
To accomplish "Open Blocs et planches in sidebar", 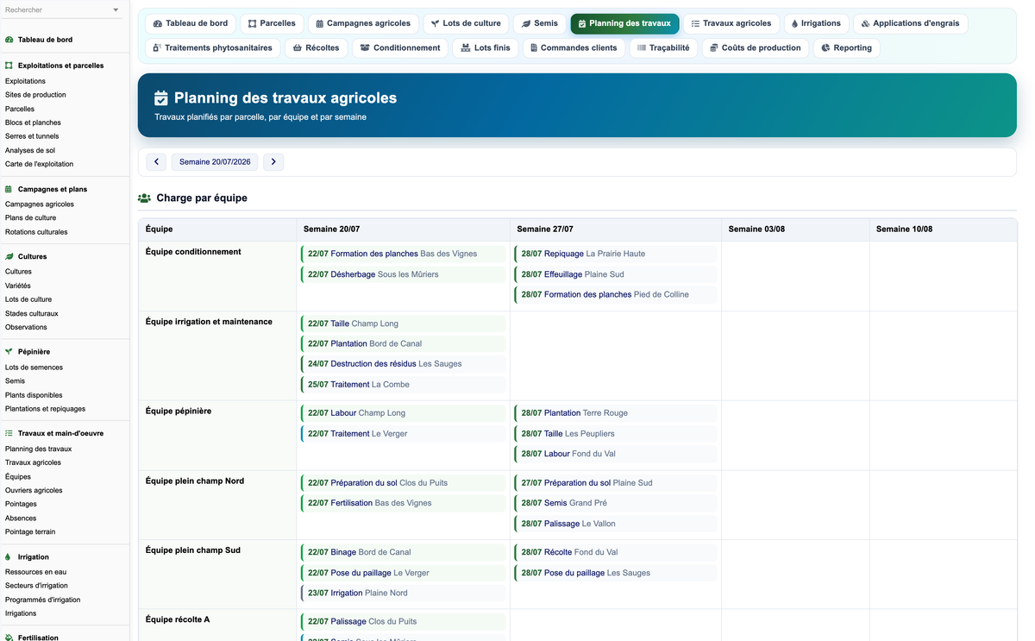I will [x=33, y=123].
